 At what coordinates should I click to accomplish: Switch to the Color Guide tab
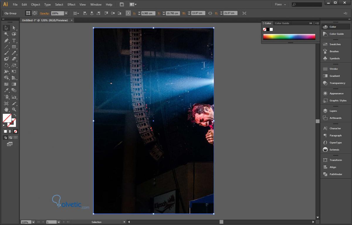(x=282, y=23)
